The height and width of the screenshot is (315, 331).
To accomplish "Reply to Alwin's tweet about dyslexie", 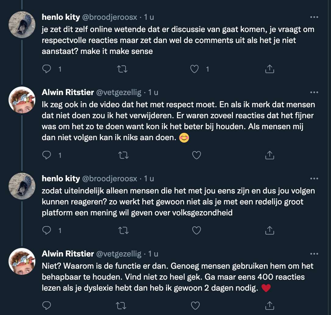I will (x=47, y=306).
